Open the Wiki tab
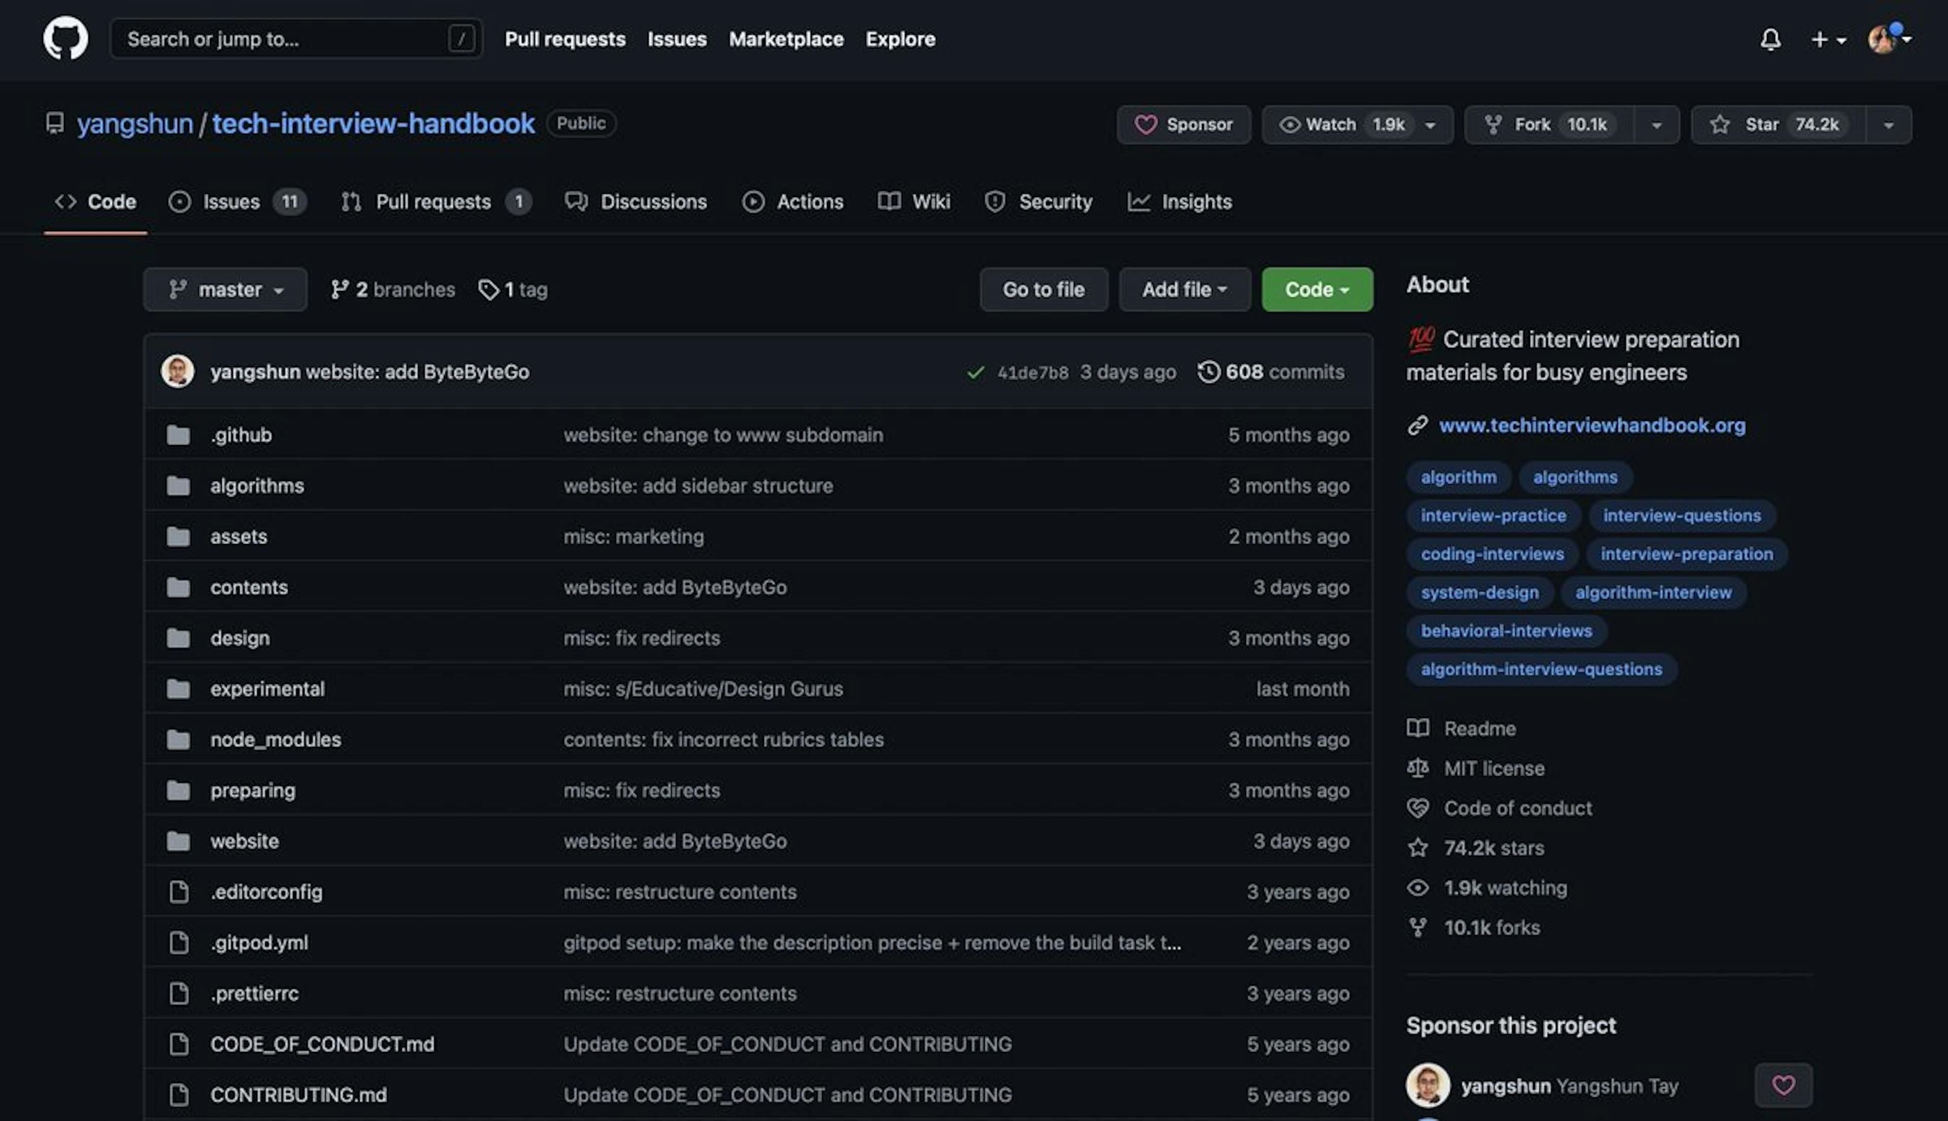Screen dimensions: 1948x1121 [914, 202]
